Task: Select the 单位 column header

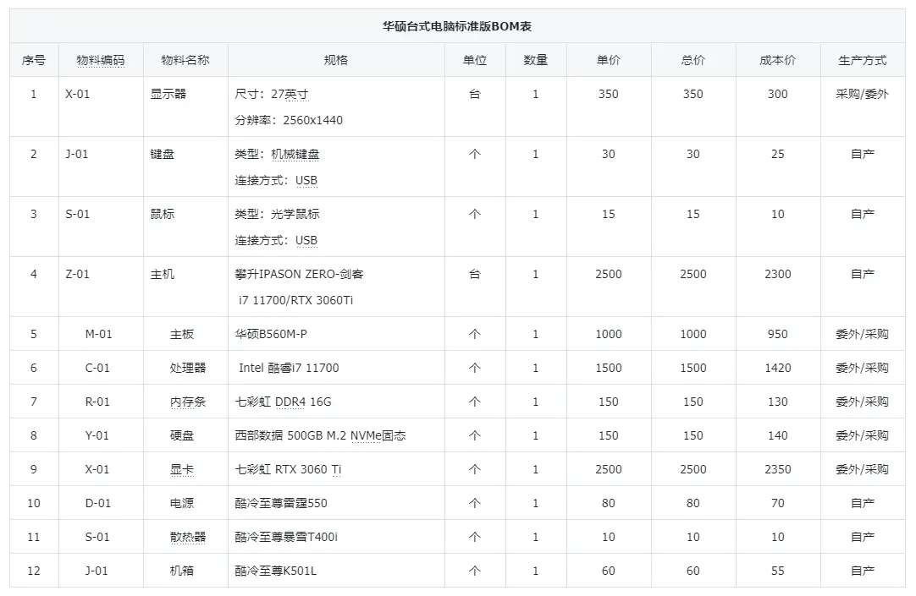Action: [475, 60]
